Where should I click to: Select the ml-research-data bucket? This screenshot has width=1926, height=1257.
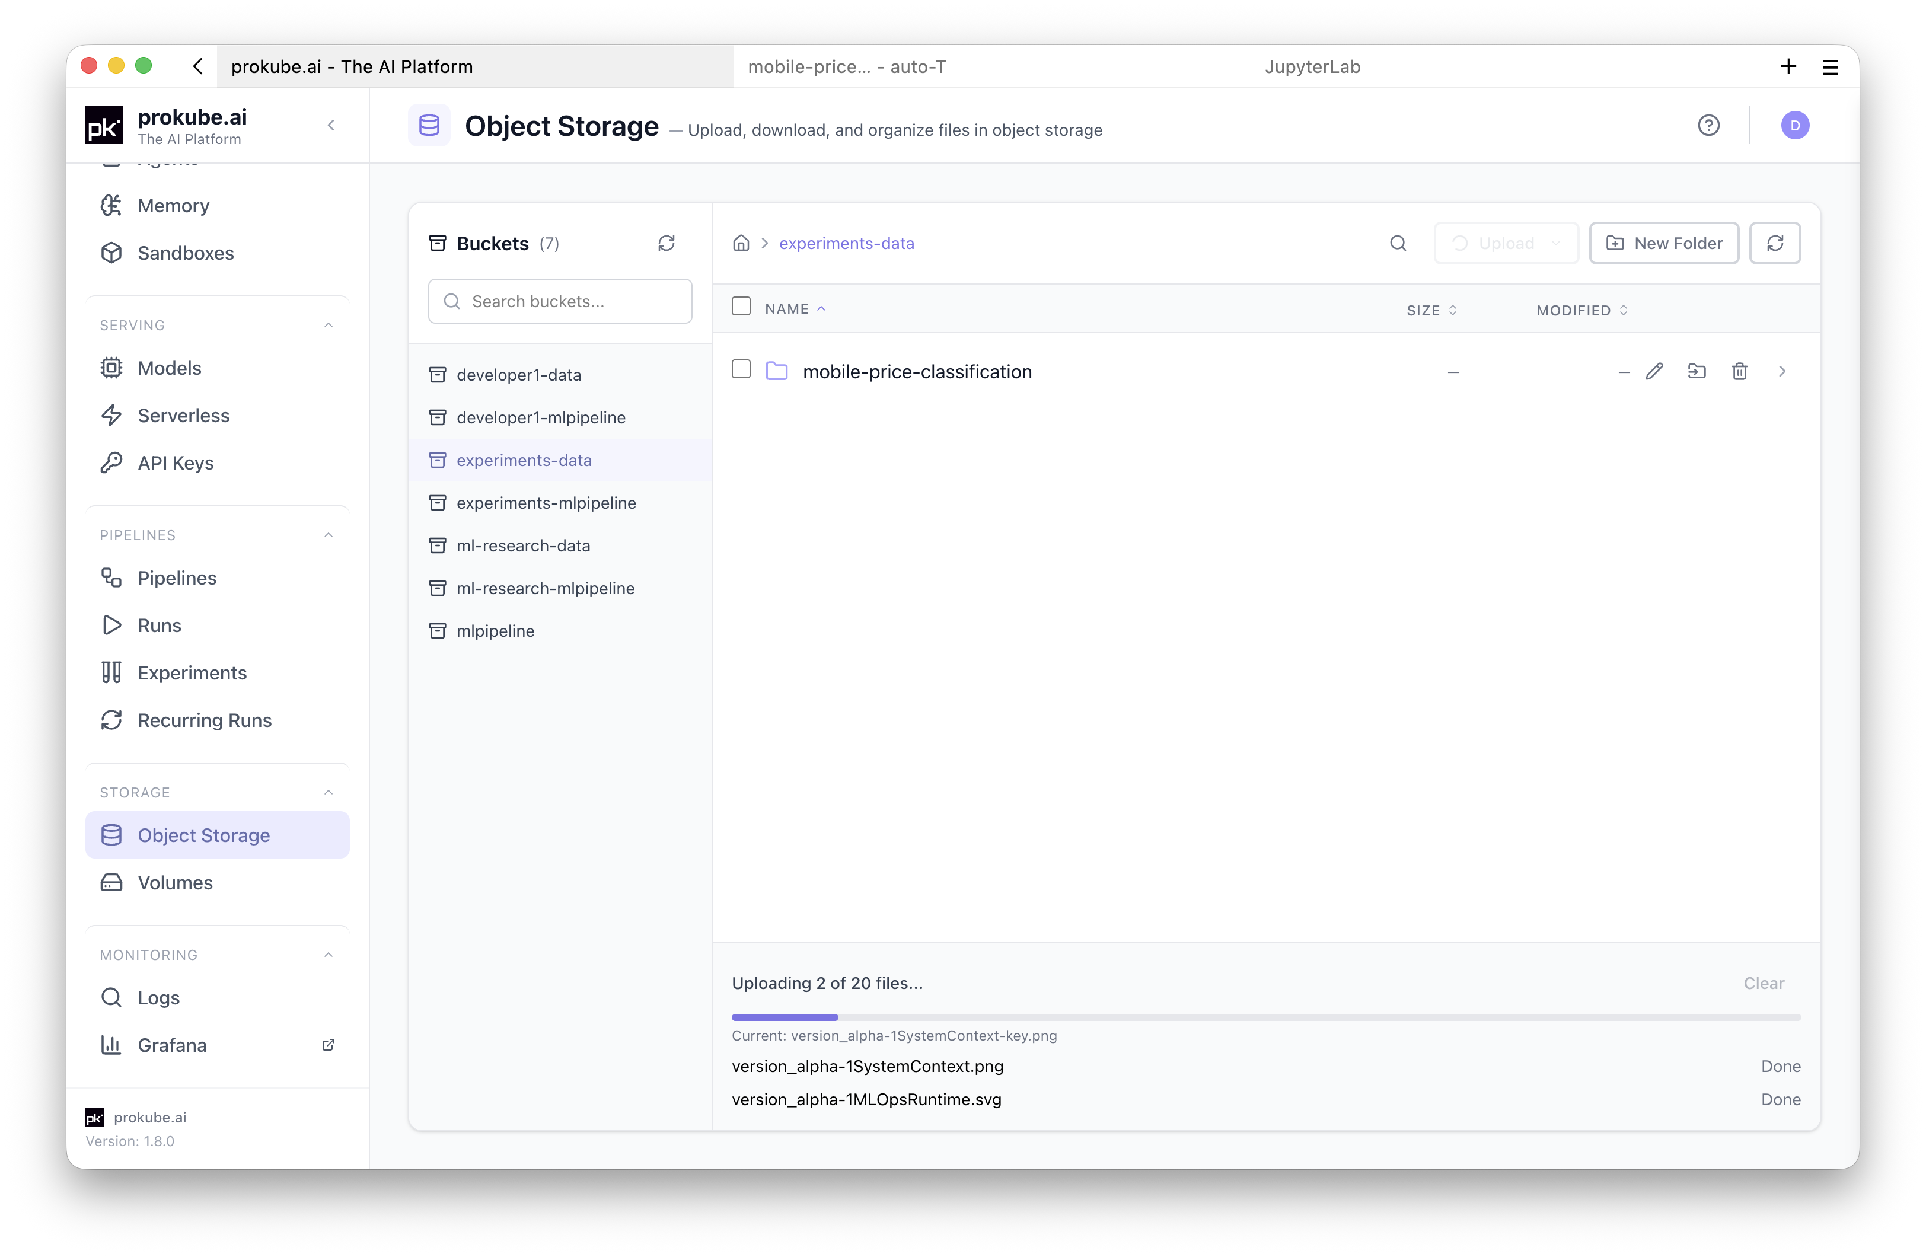point(560,545)
